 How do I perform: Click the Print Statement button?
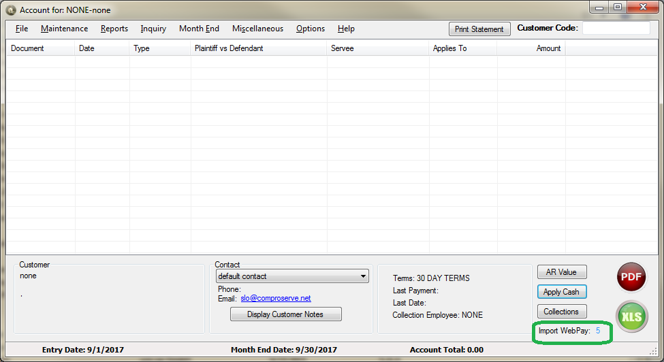pyautogui.click(x=479, y=29)
